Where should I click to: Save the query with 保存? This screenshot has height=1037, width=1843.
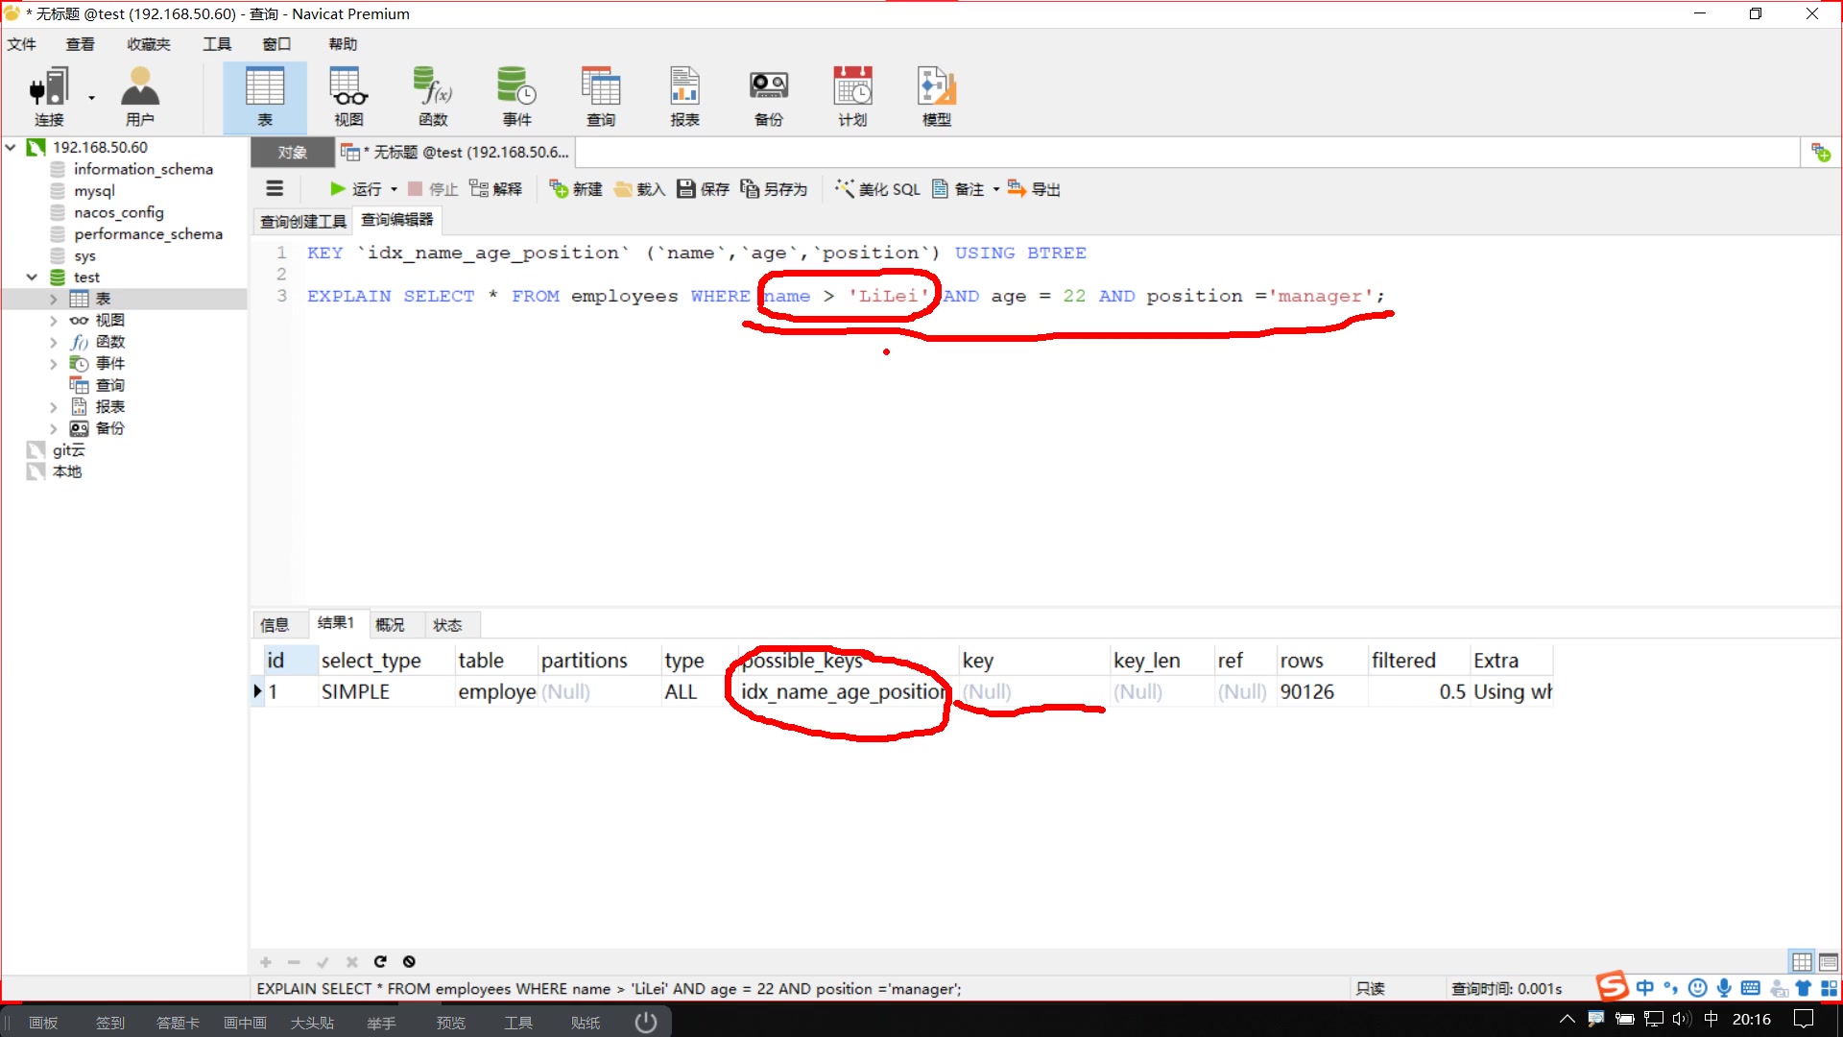tap(704, 189)
